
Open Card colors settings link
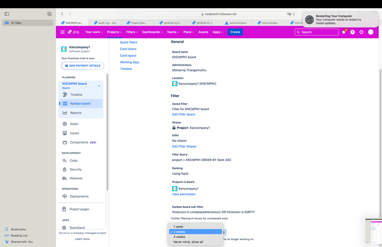pyautogui.click(x=128, y=49)
